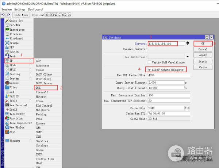Click the Servers add/remove arrows
219x168 pixels.
pyautogui.click(x=188, y=43)
